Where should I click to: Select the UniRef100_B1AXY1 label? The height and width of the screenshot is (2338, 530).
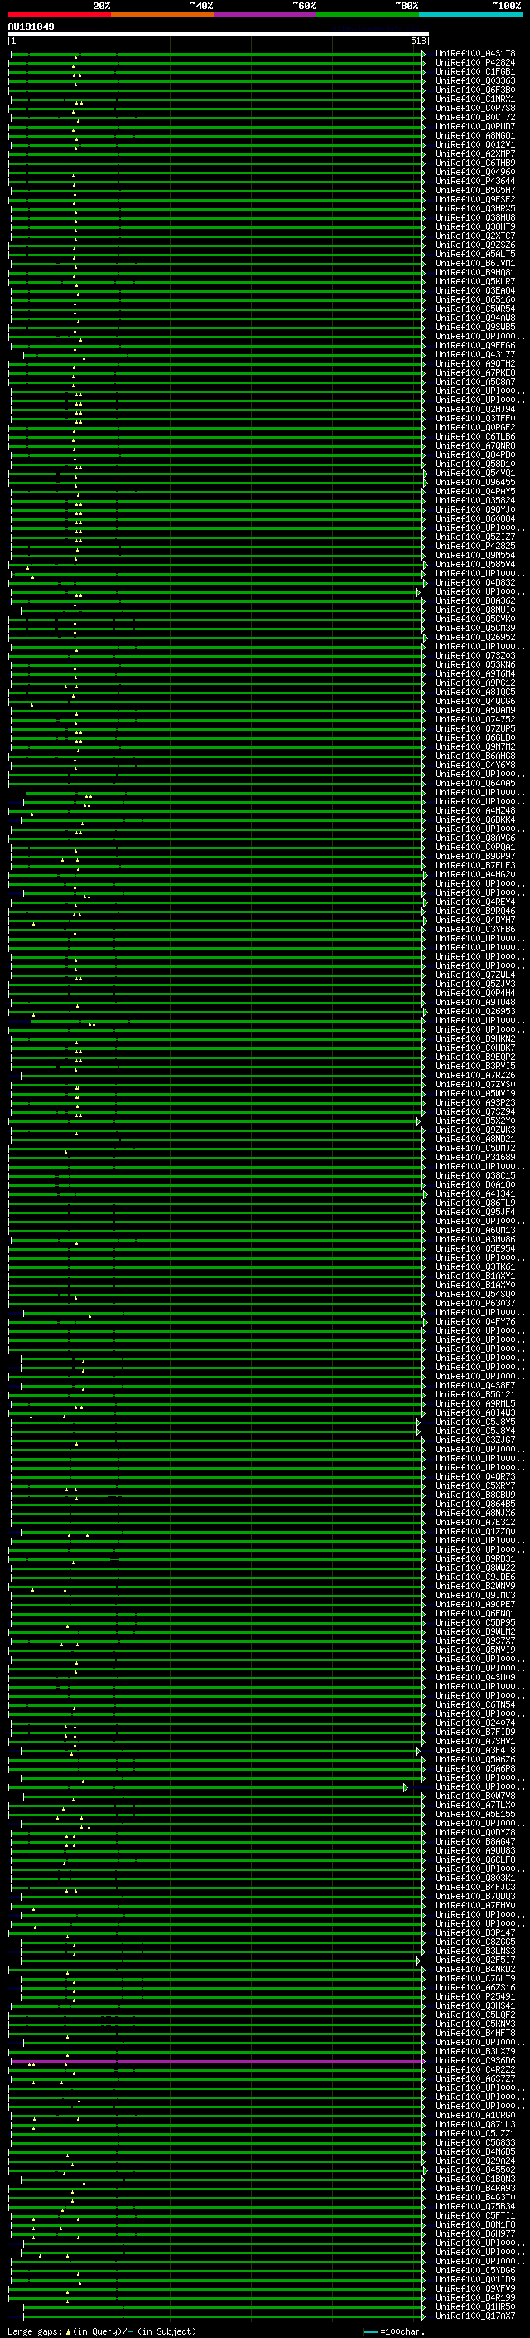[475, 1276]
